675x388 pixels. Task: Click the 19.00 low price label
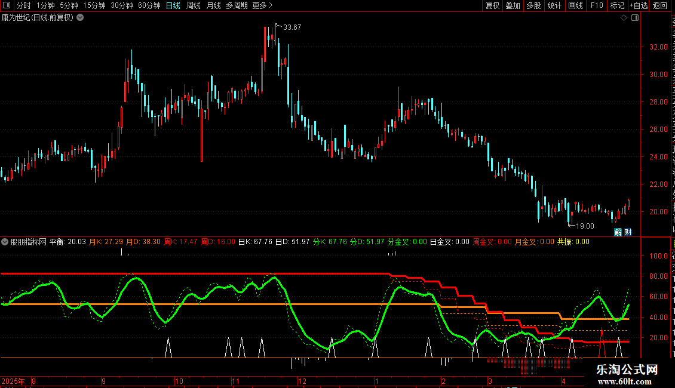pos(585,226)
